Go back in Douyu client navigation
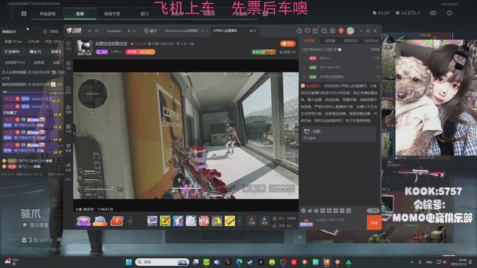Viewport: 477px width, 268px height. 90,31
